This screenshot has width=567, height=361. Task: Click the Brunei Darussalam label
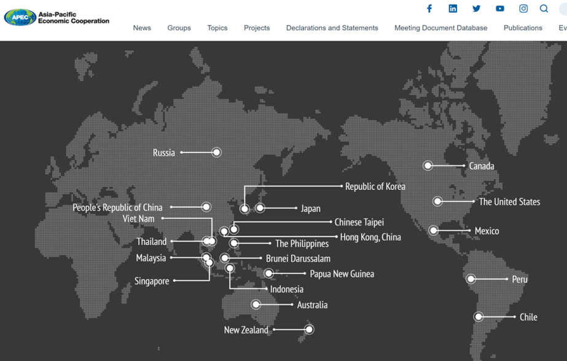coord(298,258)
